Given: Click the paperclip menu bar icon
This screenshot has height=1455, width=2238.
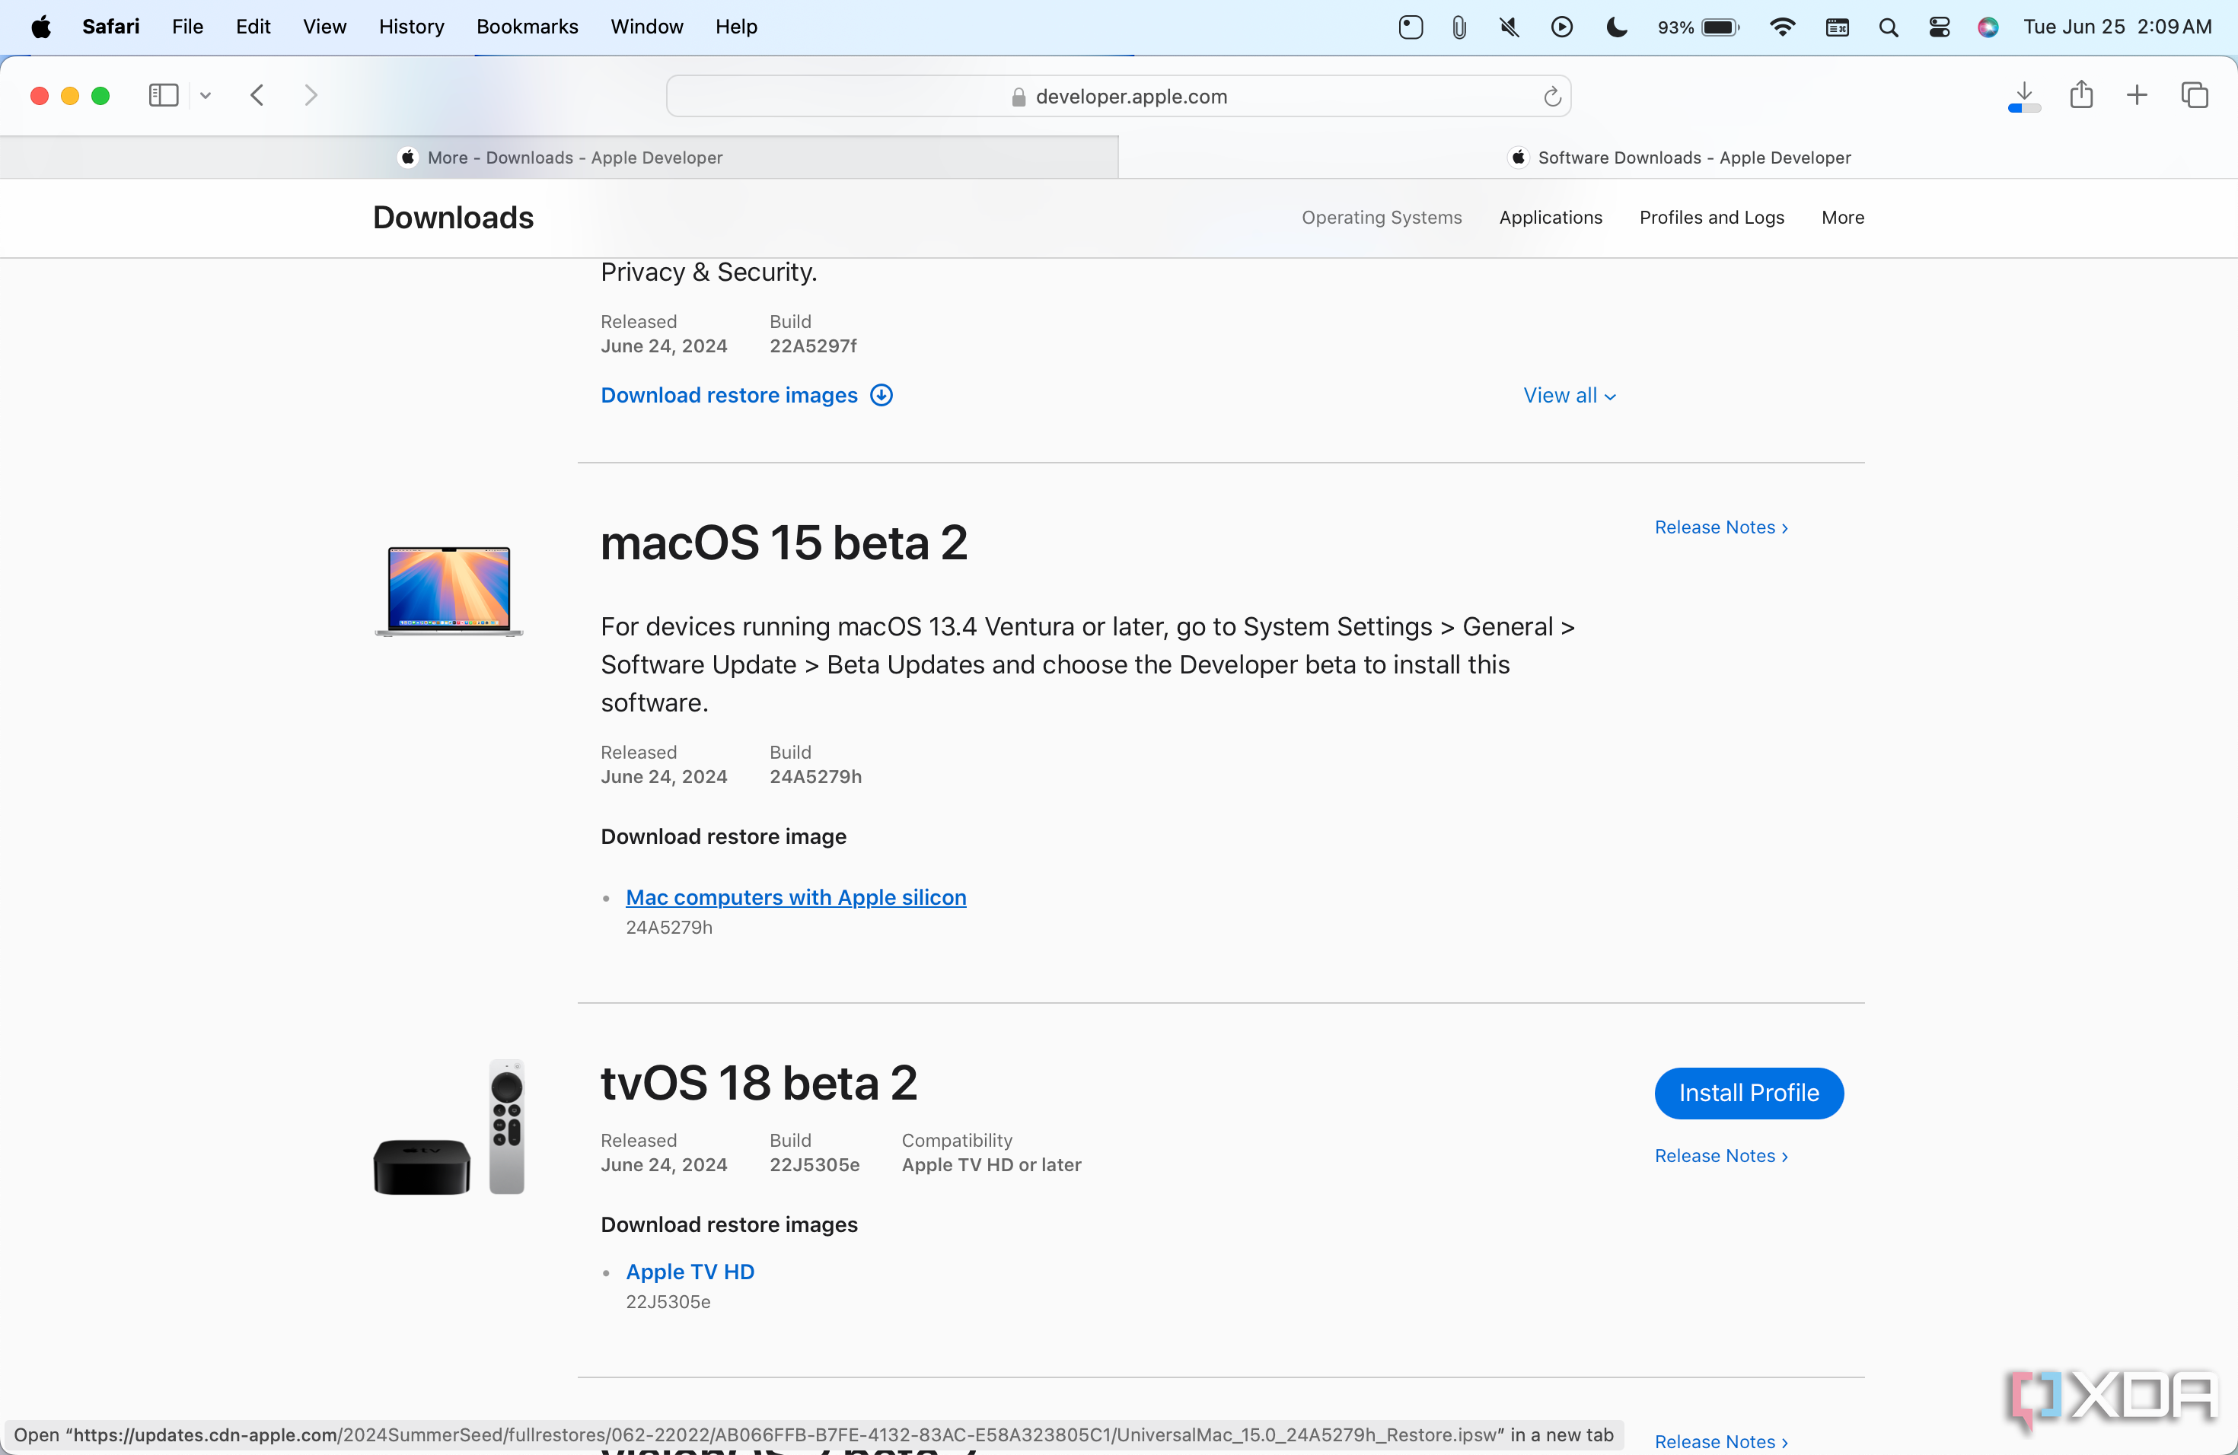Looking at the screenshot, I should click(1459, 27).
